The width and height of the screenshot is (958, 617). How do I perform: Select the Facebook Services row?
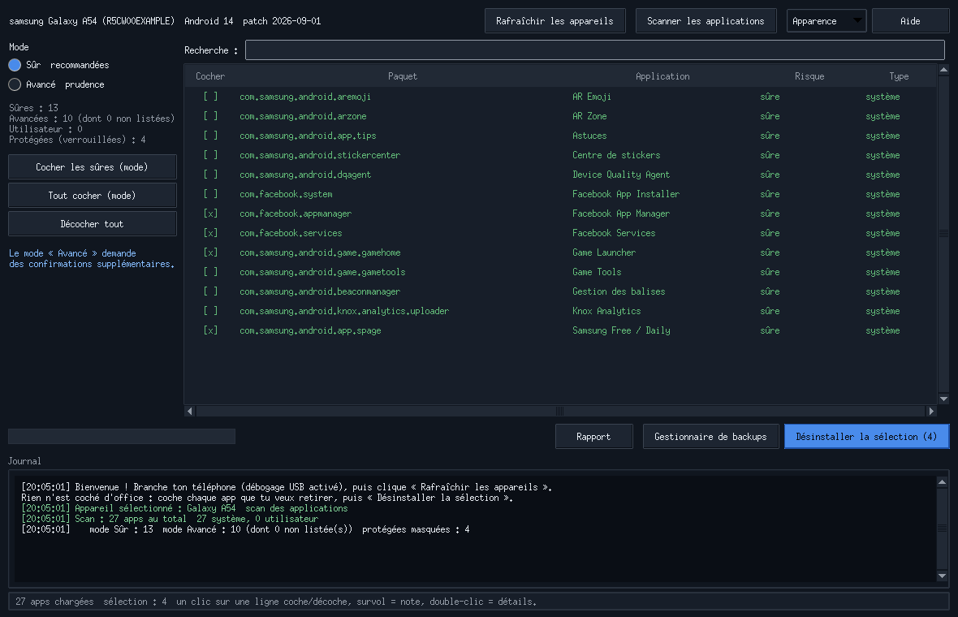point(560,233)
